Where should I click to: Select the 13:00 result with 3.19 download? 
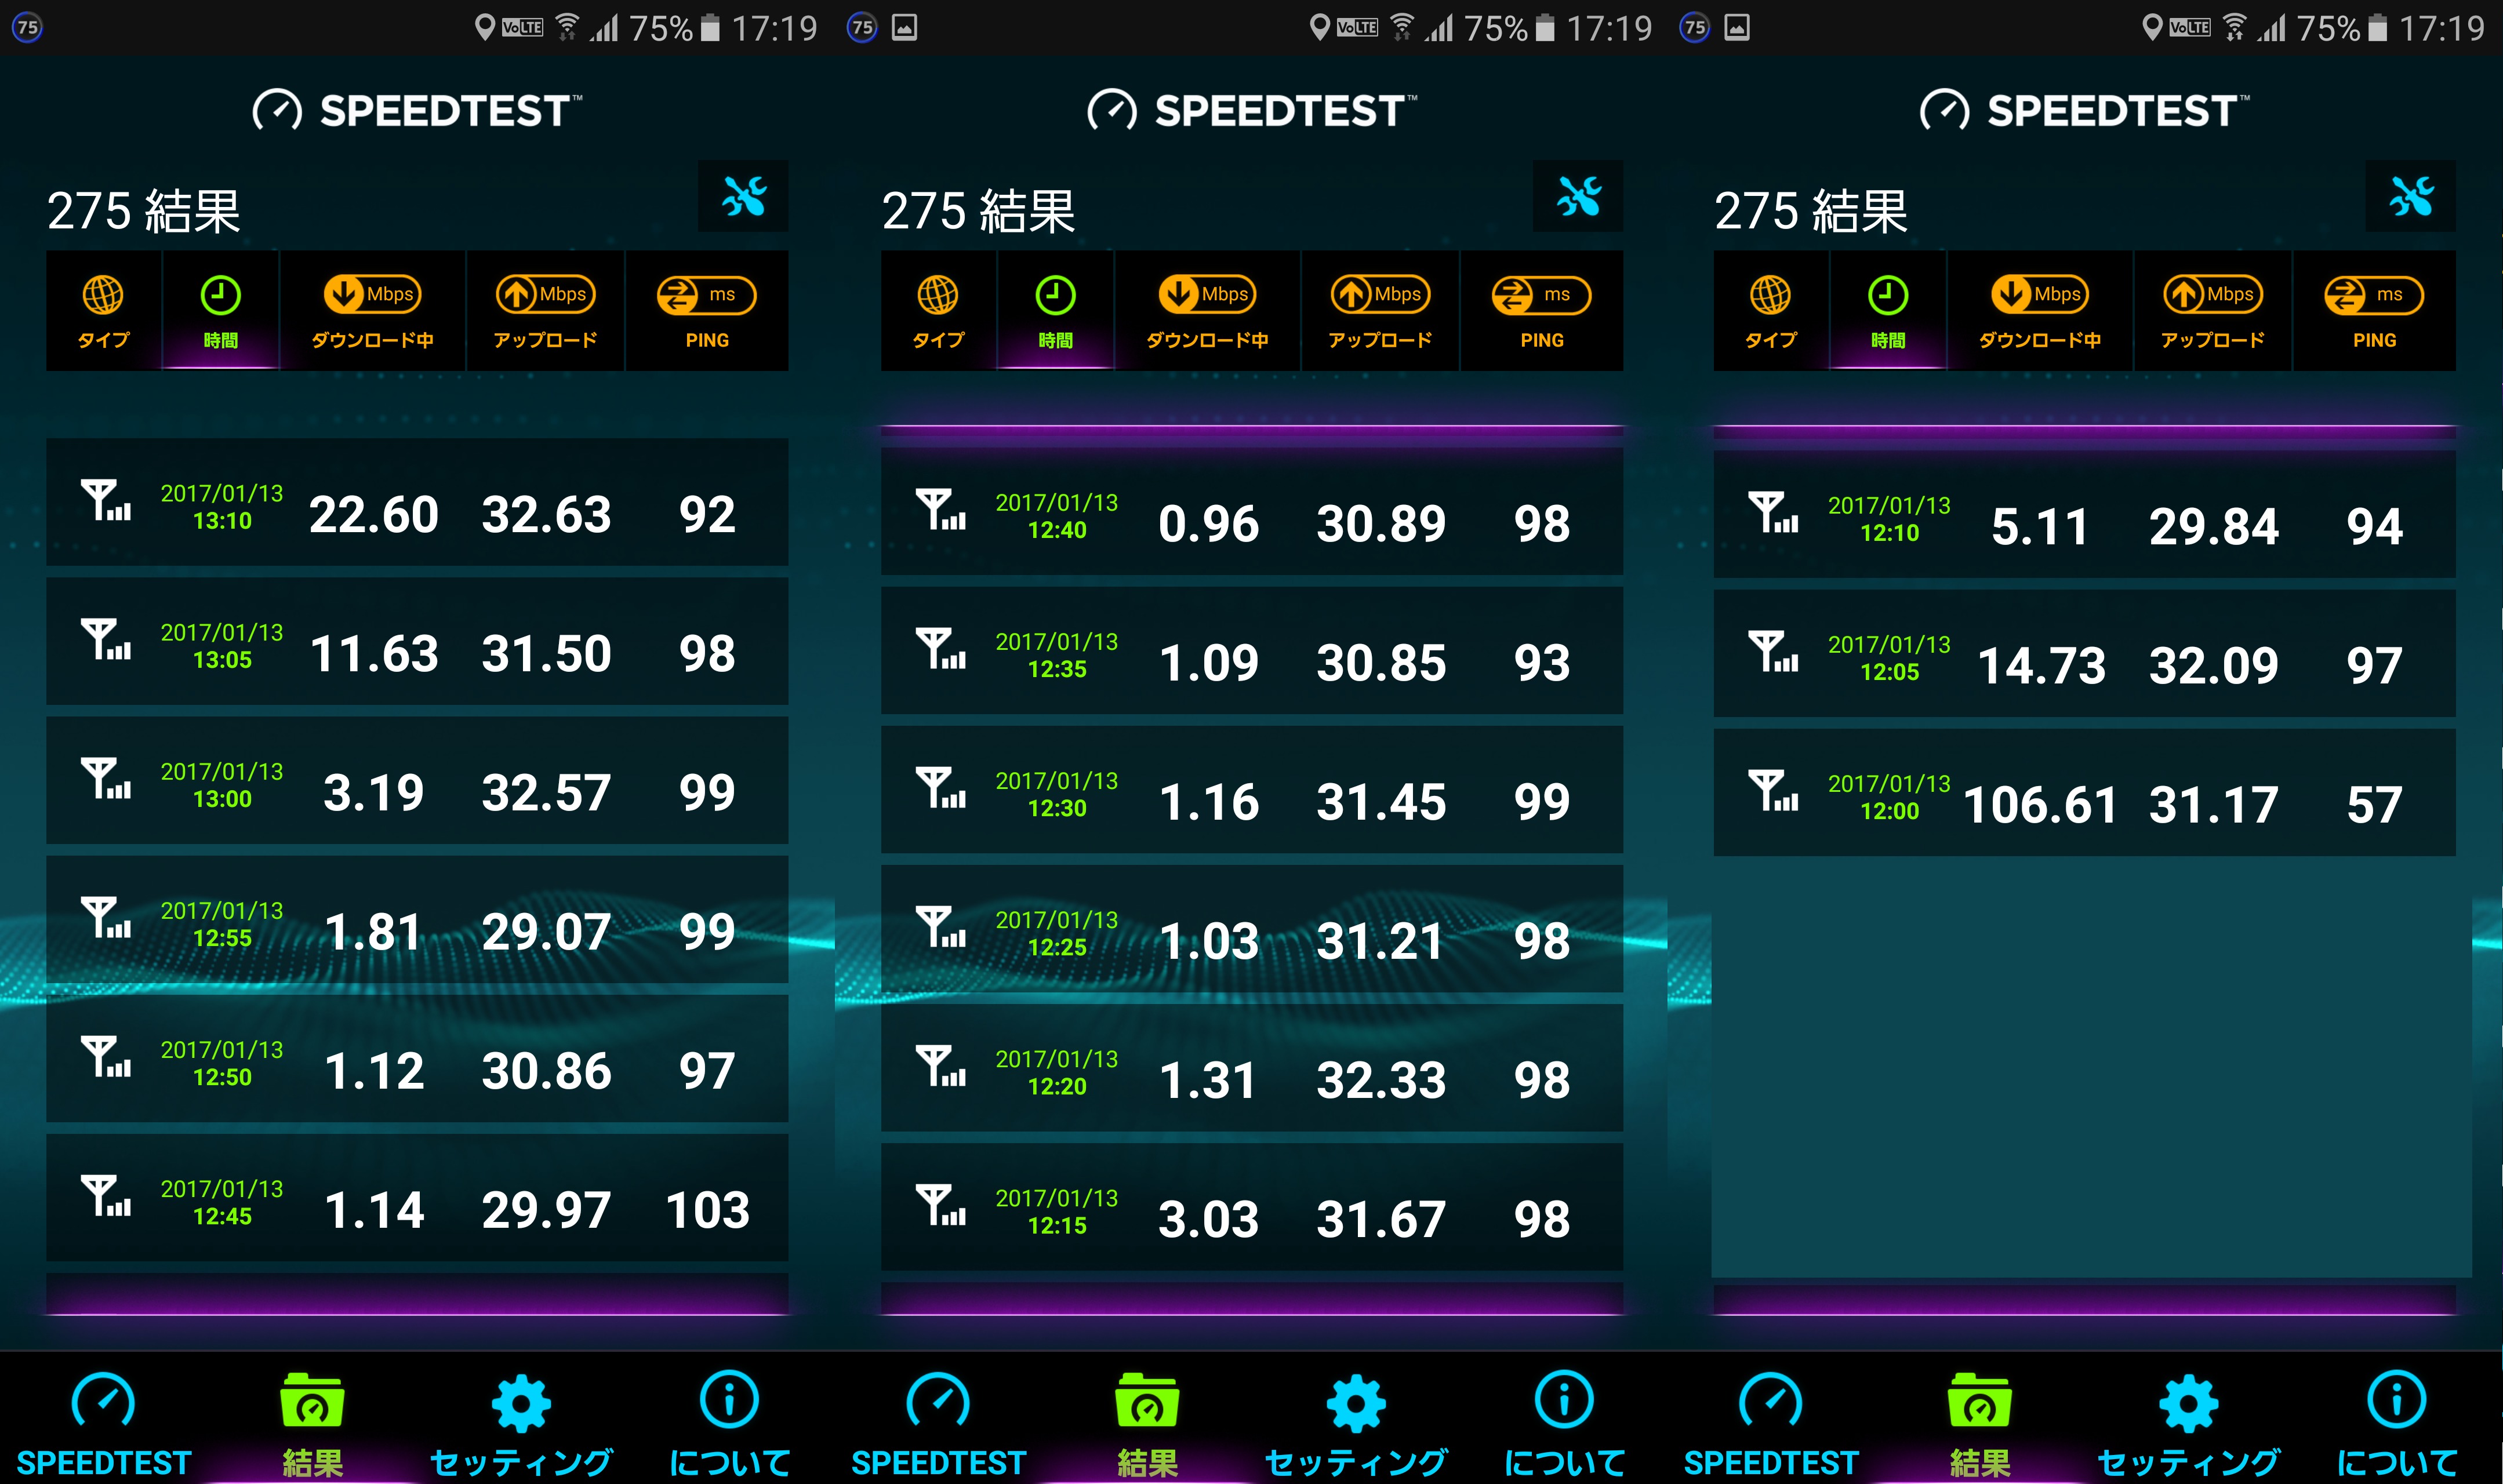pos(417,780)
